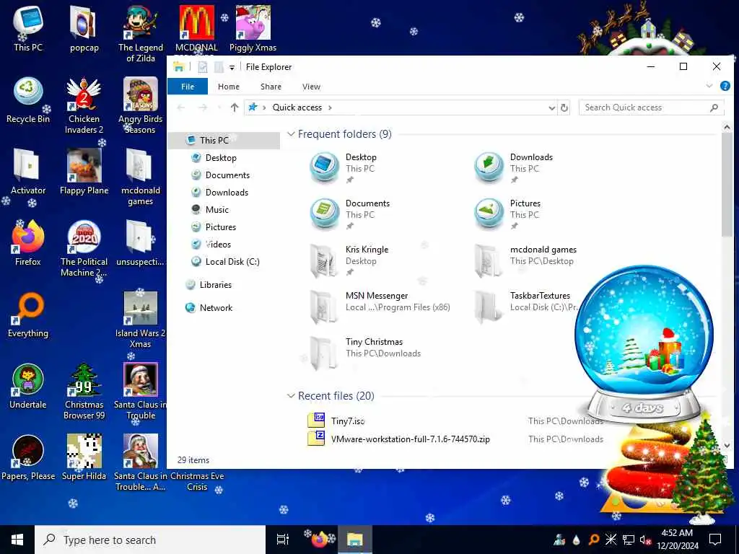Image resolution: width=739 pixels, height=554 pixels.
Task: Click the Up one level arrow
Action: (x=235, y=107)
